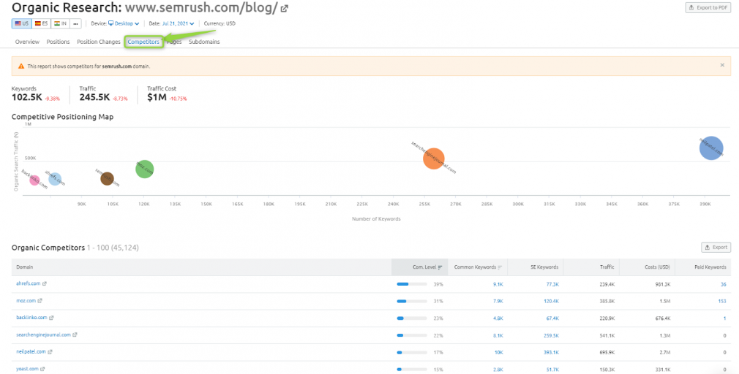Open the Position Changes tab
Viewport: 739px width, 374px height.
[x=99, y=42]
